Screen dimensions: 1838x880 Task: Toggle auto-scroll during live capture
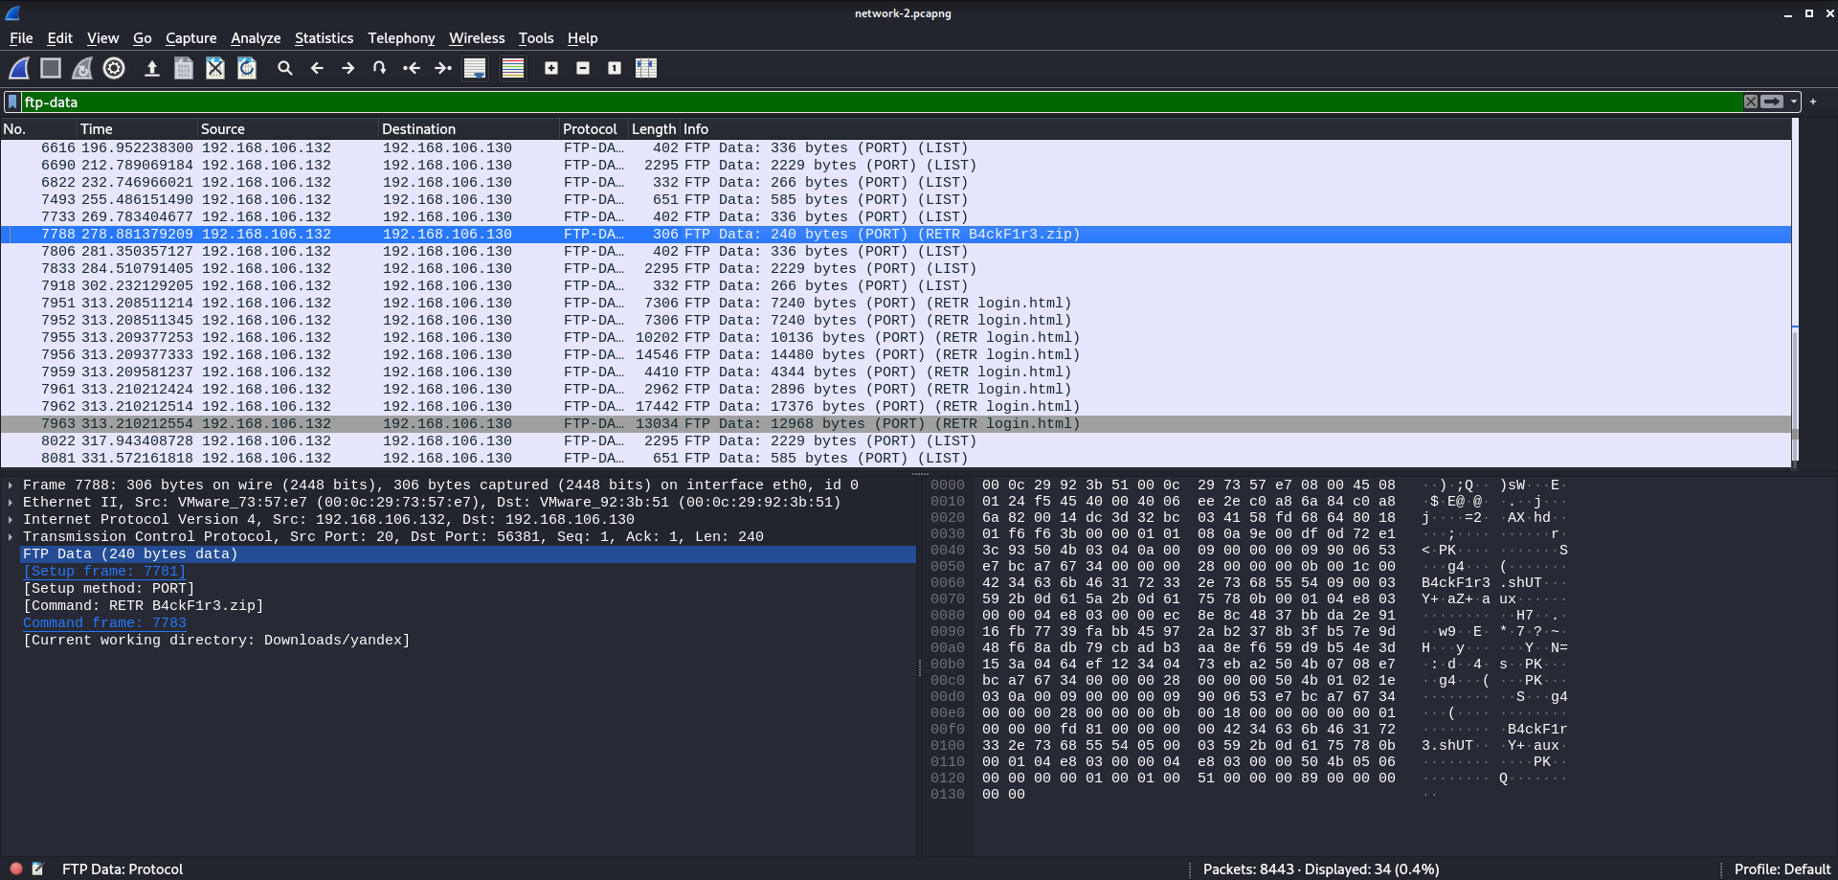tap(475, 68)
